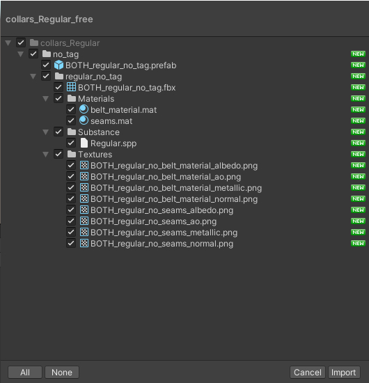Uncheck the Regular.spp checkbox
The height and width of the screenshot is (383, 369).
click(x=71, y=143)
